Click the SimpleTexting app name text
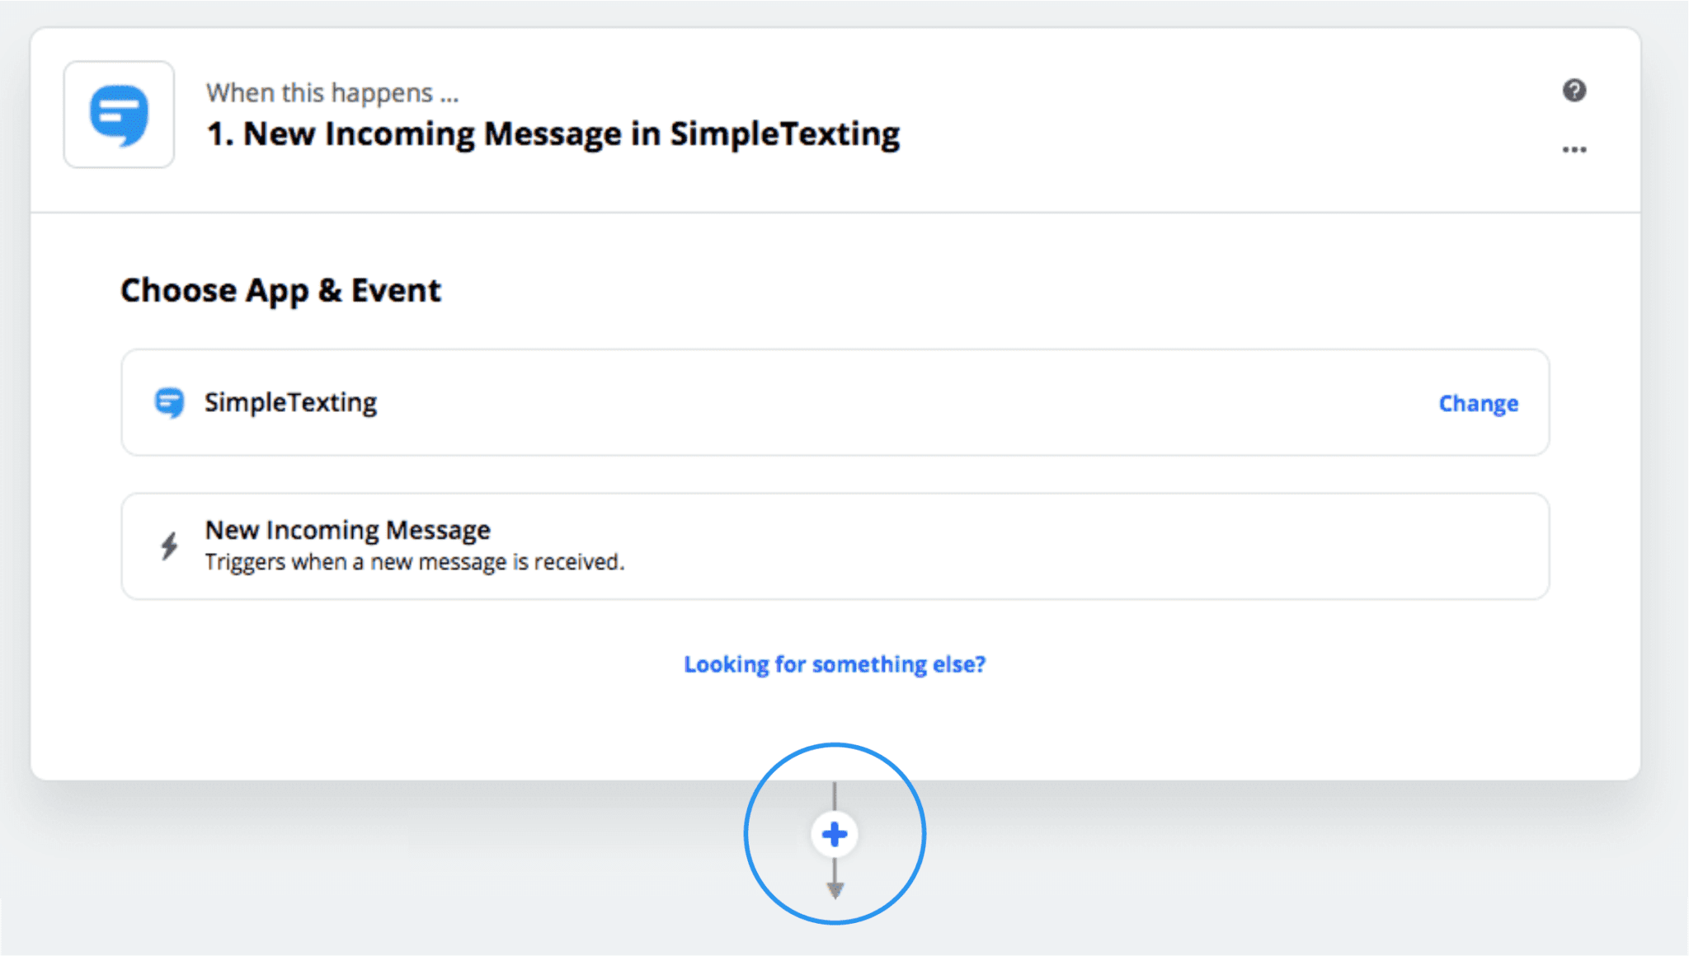The image size is (1689, 956). [x=290, y=402]
